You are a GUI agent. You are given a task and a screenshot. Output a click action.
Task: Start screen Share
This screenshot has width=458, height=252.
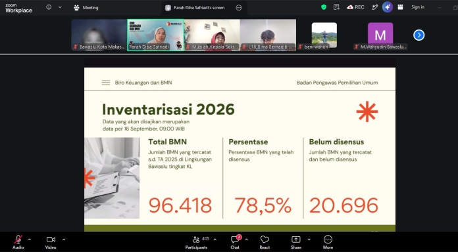pyautogui.click(x=296, y=242)
